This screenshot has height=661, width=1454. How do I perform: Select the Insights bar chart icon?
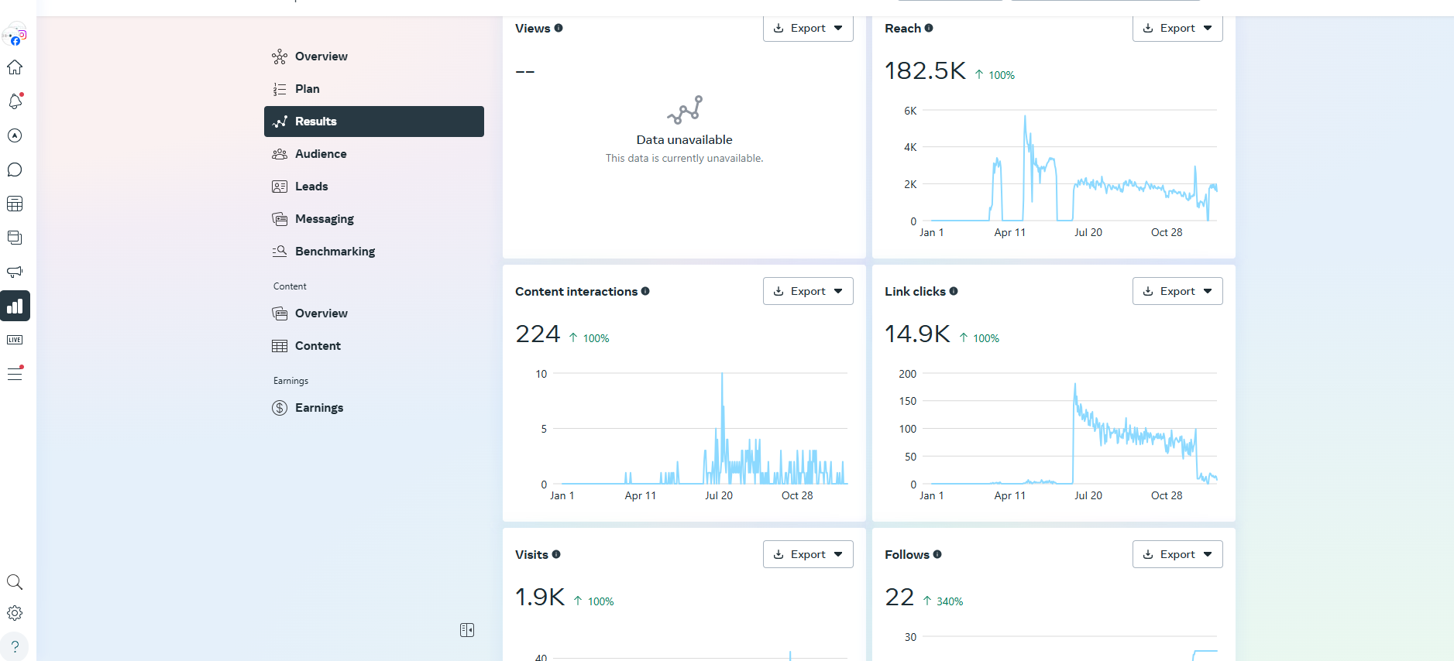15,306
